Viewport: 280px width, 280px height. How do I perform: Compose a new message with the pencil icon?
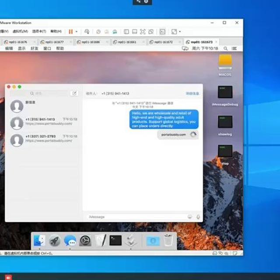click(x=74, y=93)
